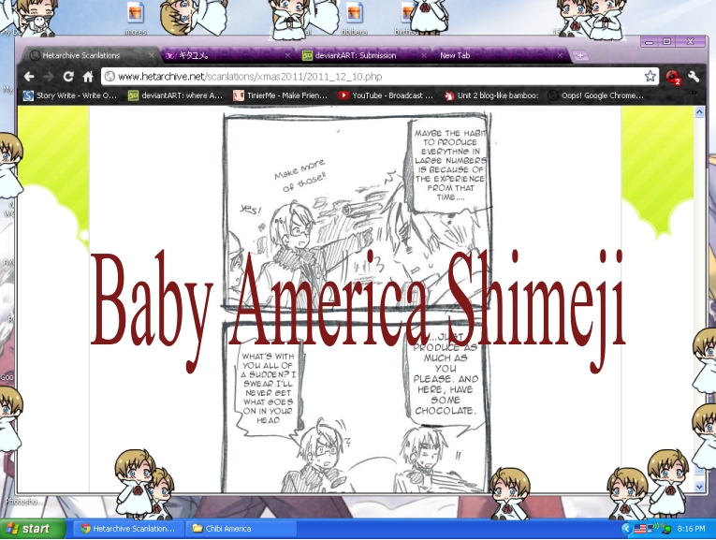Close the キタユメ。 tab
The height and width of the screenshot is (540, 716).
pyautogui.click(x=287, y=55)
